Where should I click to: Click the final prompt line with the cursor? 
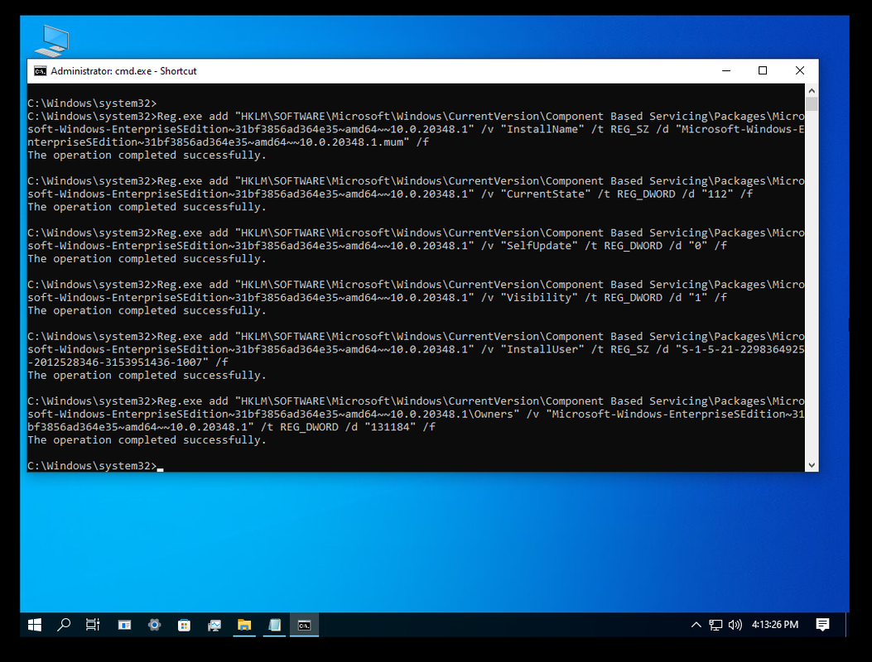[x=95, y=466]
